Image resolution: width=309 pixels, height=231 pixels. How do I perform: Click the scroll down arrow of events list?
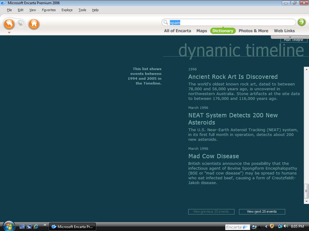point(306,201)
